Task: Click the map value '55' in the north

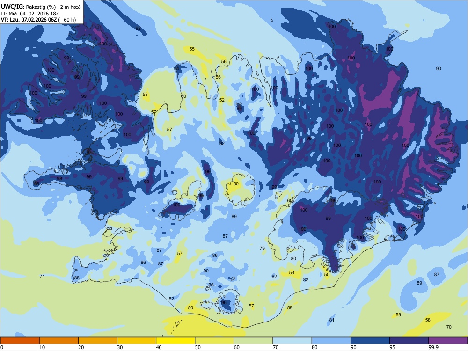Action: point(192,49)
